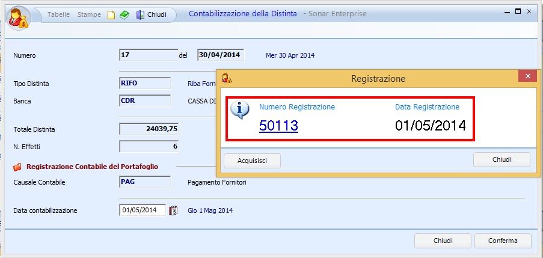Click bottom Chiudi button beside Conferma
The height and width of the screenshot is (258, 543).
[x=443, y=241]
